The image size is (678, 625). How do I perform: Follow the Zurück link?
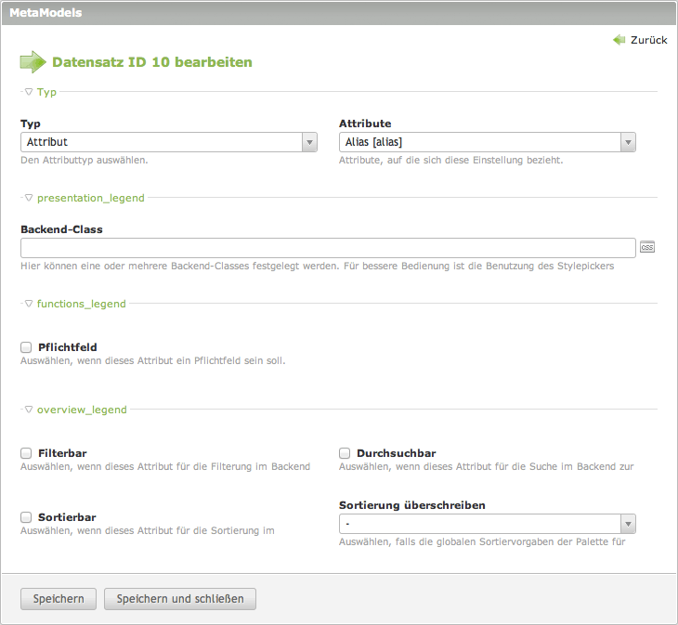(648, 40)
